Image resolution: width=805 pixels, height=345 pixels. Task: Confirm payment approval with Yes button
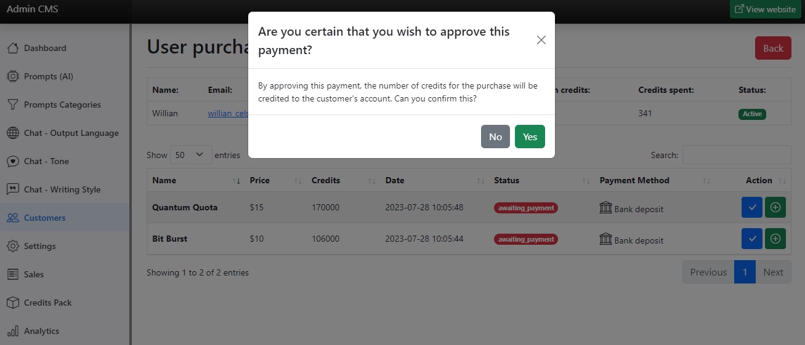(x=530, y=137)
